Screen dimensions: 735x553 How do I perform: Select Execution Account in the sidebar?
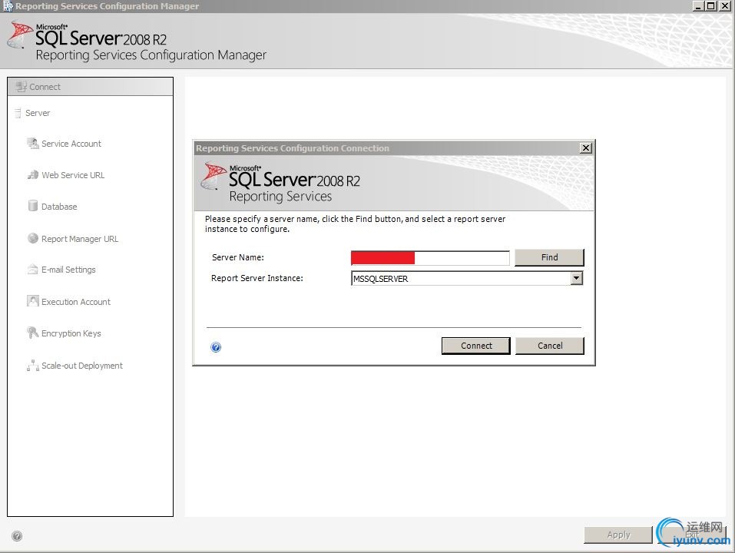[76, 302]
